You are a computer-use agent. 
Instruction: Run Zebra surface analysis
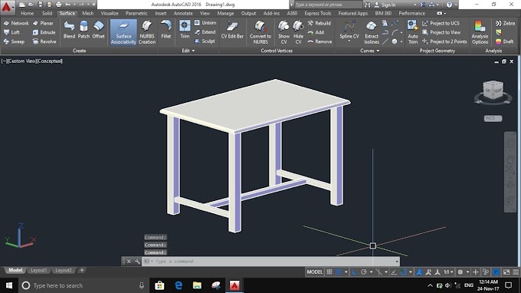pos(505,23)
